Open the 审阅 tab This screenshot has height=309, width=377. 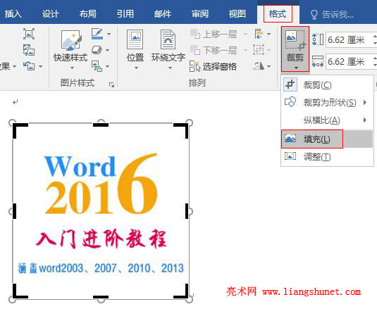point(200,14)
